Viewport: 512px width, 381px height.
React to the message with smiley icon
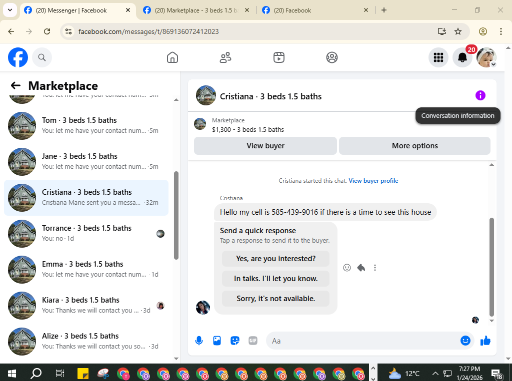point(347,268)
